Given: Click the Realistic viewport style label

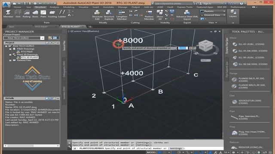Looking at the screenshot, I should click(x=93, y=31).
